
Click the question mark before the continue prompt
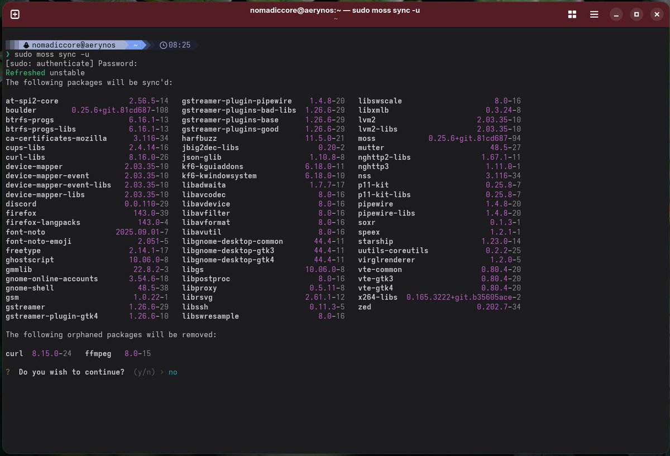point(7,371)
